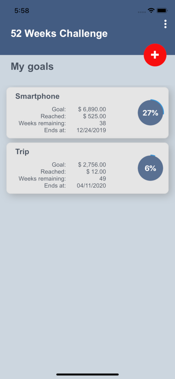Tap the cellular signal dots indicator
The width and height of the screenshot is (175, 379).
(141, 12)
